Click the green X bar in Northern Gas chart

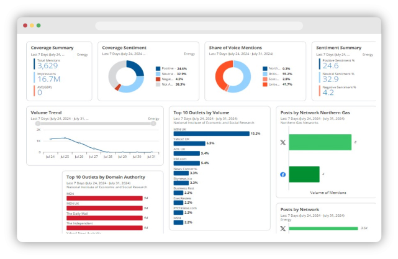[320, 142]
